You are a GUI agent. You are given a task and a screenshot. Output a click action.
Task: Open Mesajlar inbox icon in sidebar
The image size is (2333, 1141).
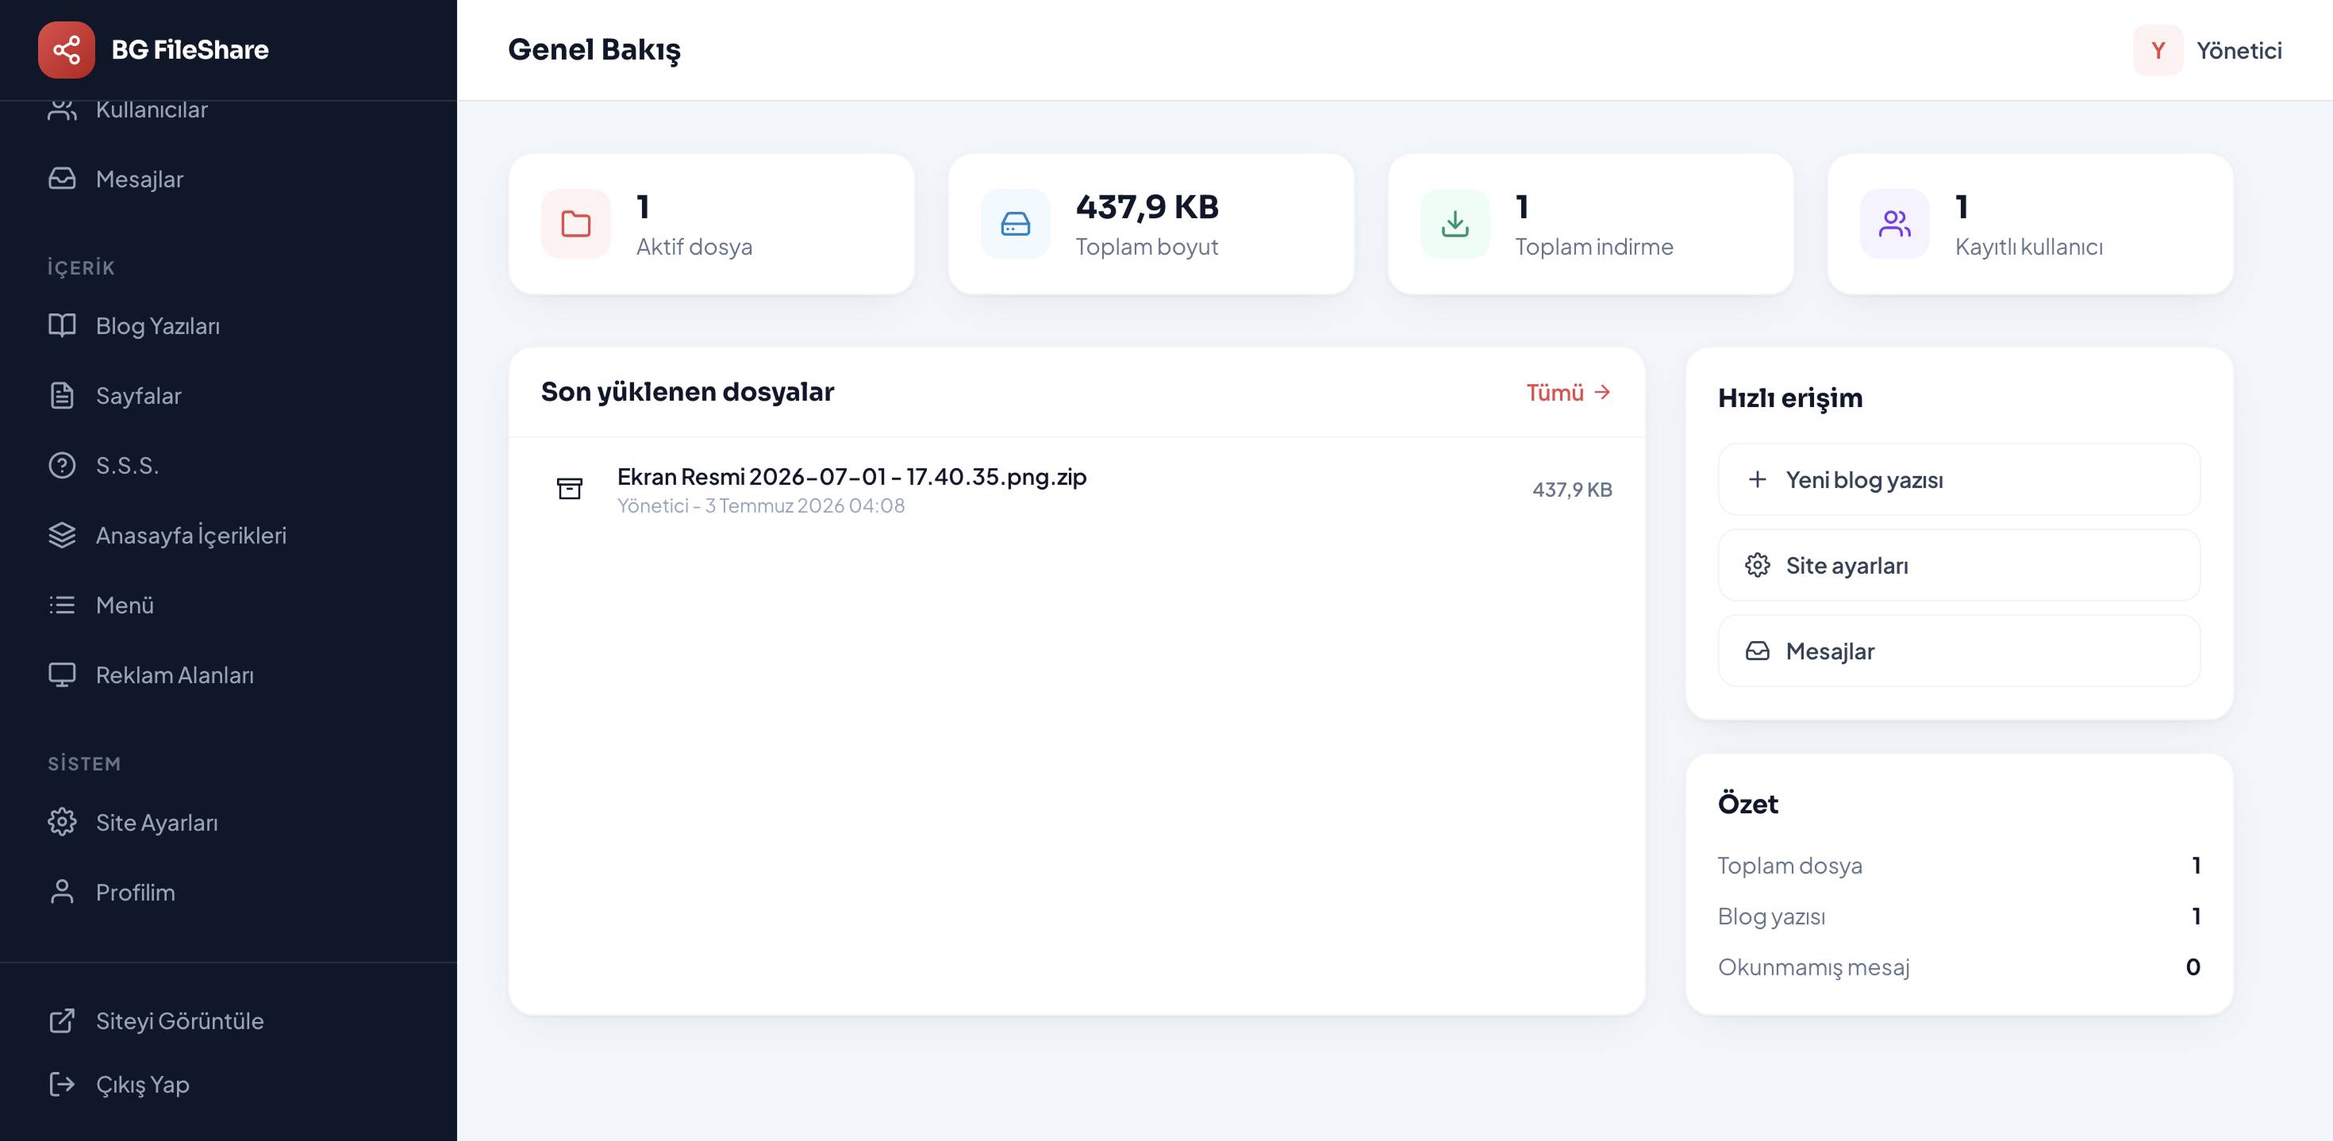click(x=62, y=179)
